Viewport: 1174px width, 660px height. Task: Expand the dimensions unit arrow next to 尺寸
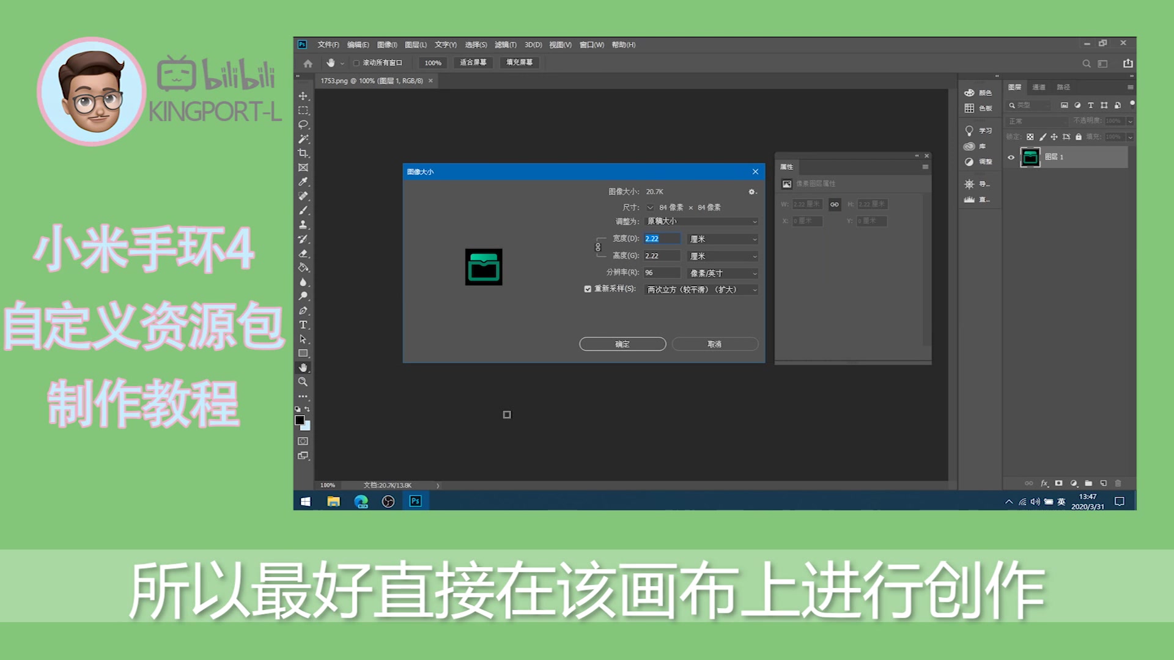click(650, 208)
